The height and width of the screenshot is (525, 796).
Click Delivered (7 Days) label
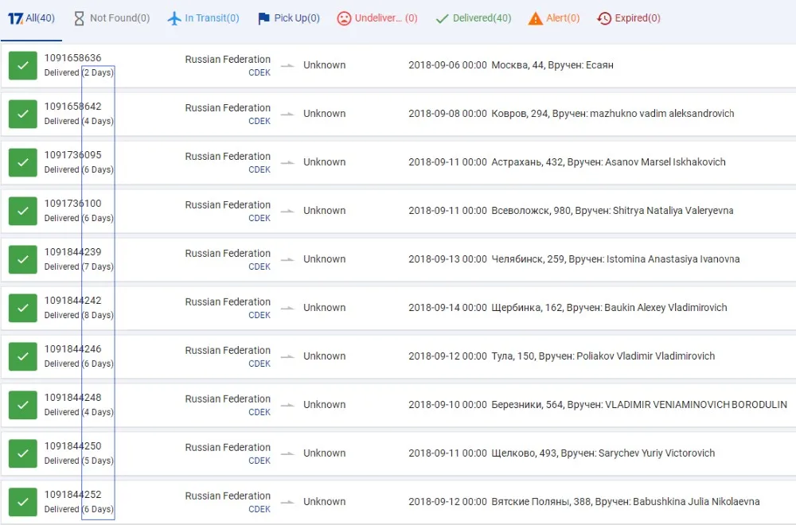point(79,266)
